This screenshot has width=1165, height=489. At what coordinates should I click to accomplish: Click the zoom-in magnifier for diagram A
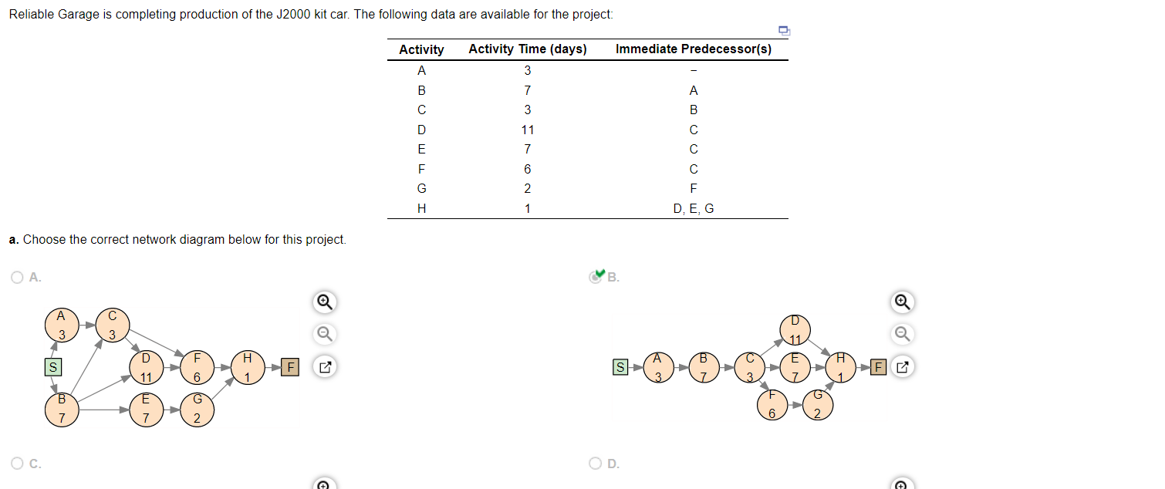click(x=324, y=302)
